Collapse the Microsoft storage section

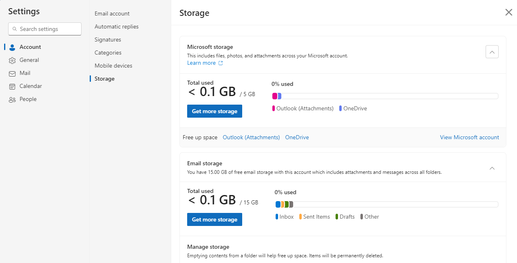tap(492, 52)
